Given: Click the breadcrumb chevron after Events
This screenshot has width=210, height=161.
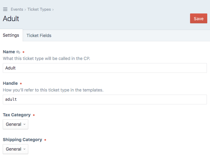Looking at the screenshot, I should [25, 9].
